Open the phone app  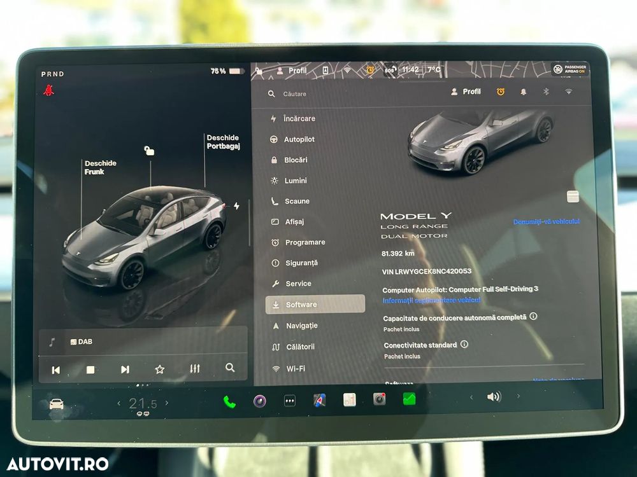click(x=229, y=402)
